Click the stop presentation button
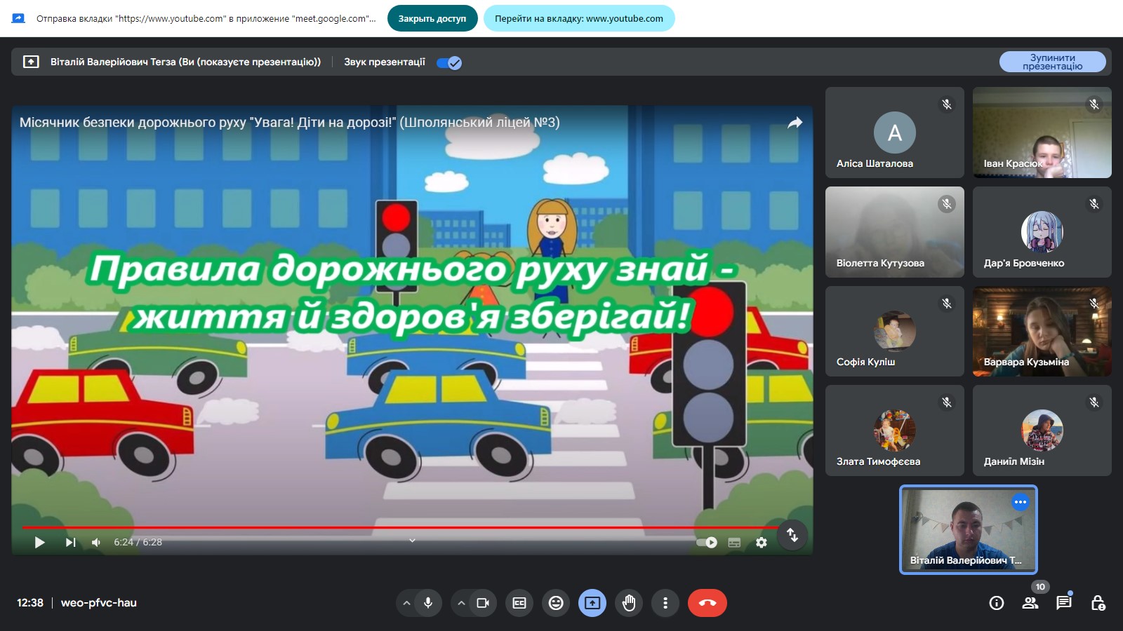 click(1052, 62)
